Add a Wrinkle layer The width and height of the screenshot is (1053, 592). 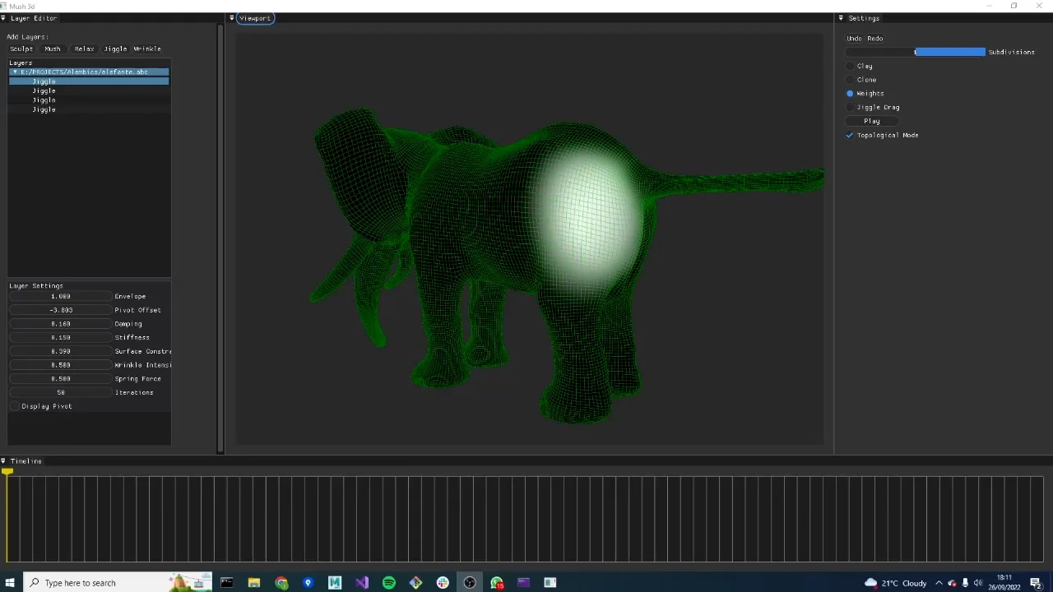[x=147, y=49]
